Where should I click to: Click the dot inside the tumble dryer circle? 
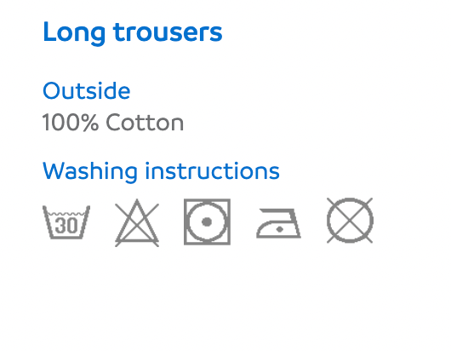click(x=207, y=222)
